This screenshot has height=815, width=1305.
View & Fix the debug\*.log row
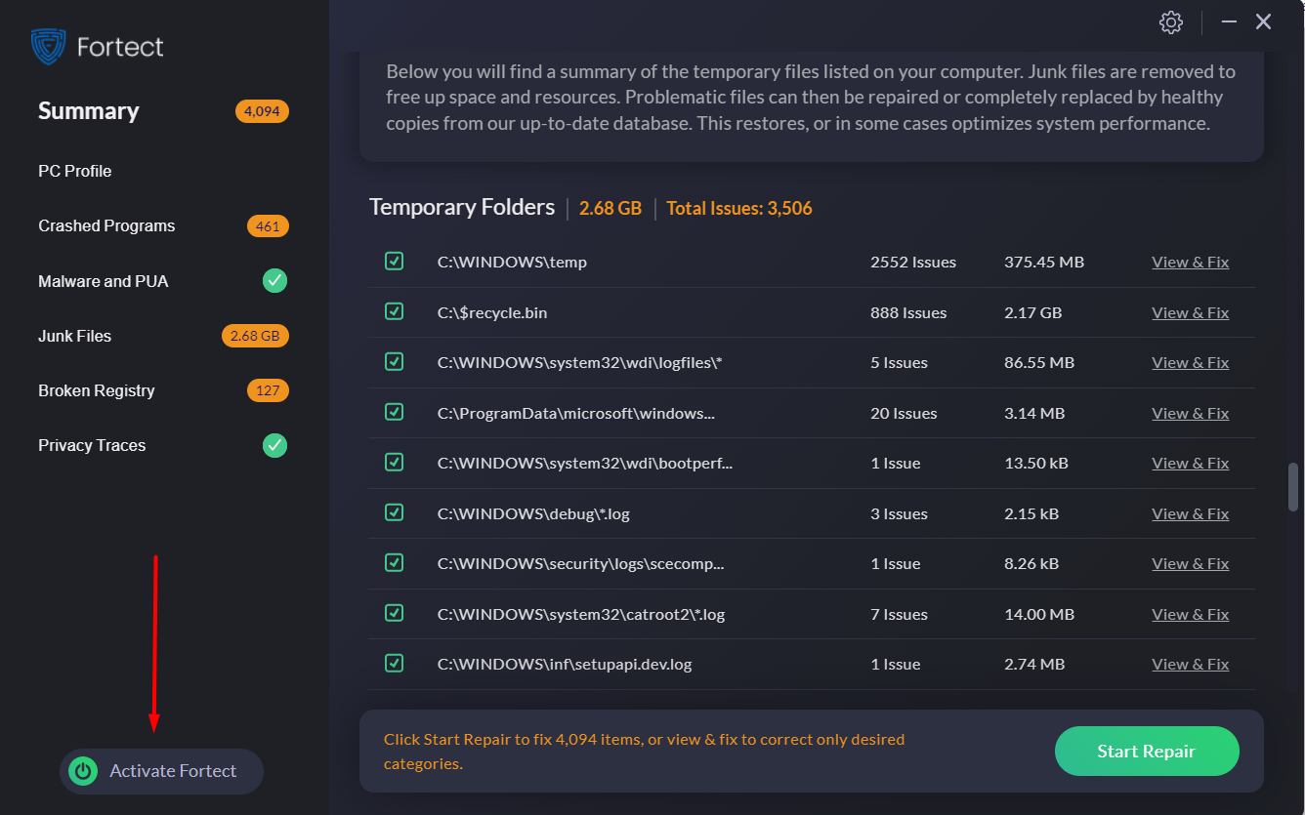[1191, 513]
